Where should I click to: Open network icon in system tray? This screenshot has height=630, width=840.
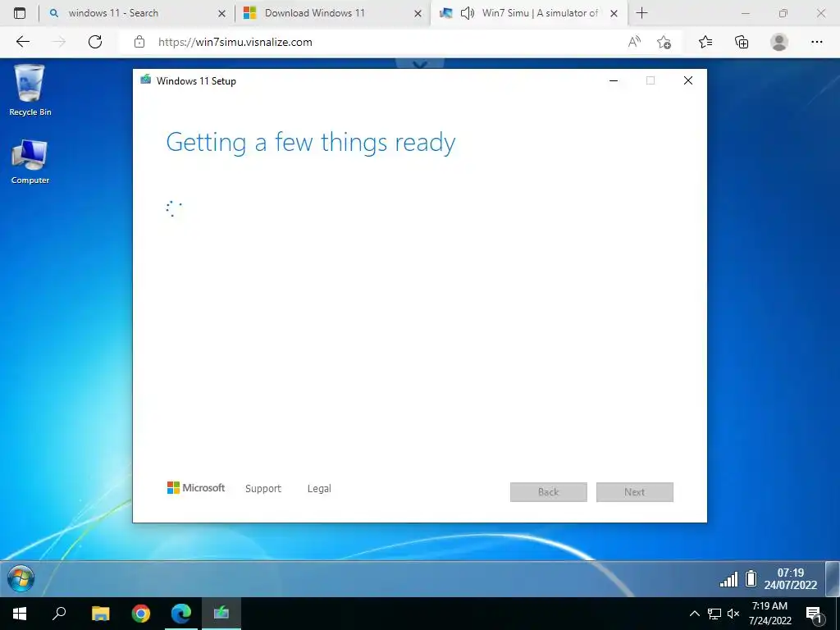[x=714, y=614]
